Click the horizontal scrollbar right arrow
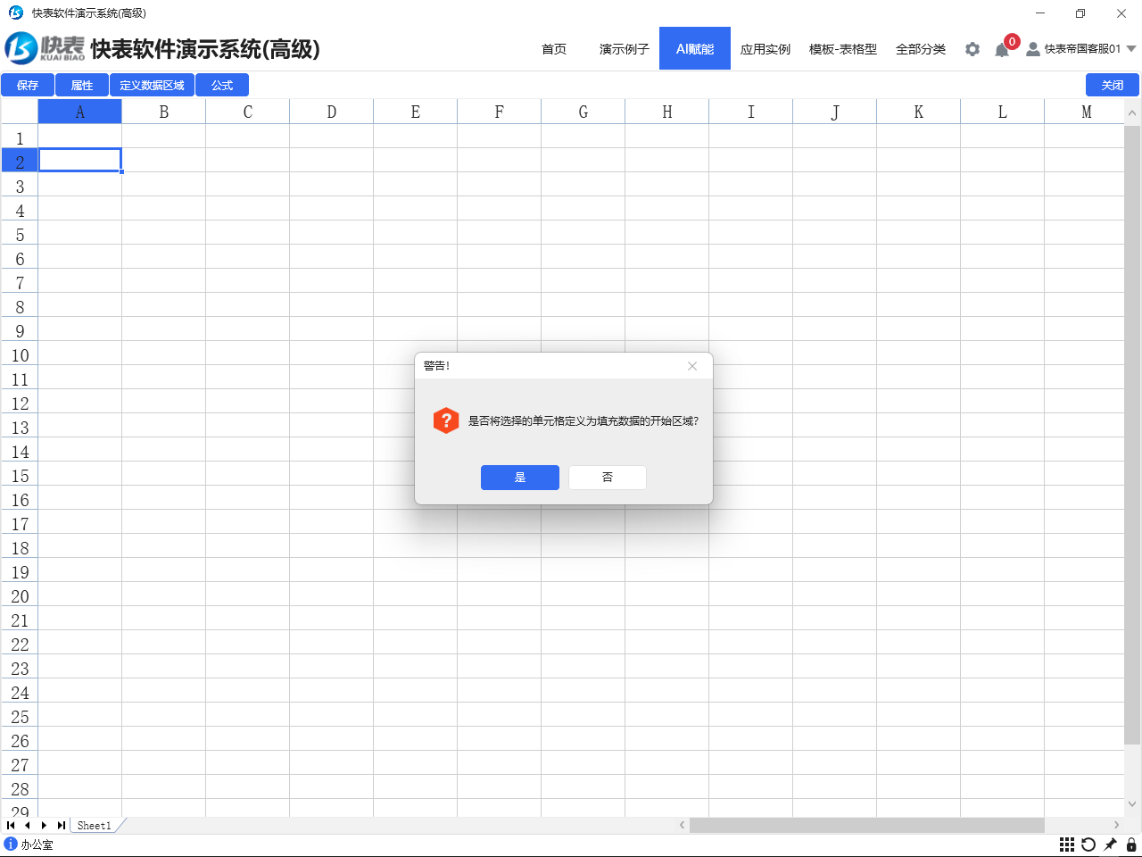Viewport: 1142px width, 857px height. point(1116,825)
